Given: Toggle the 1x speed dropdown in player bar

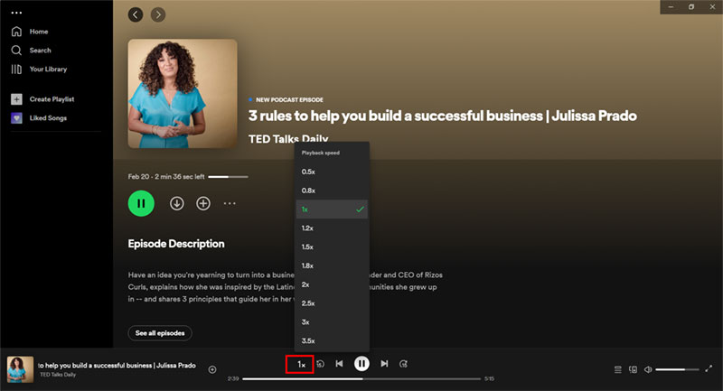Looking at the screenshot, I should click(x=300, y=364).
